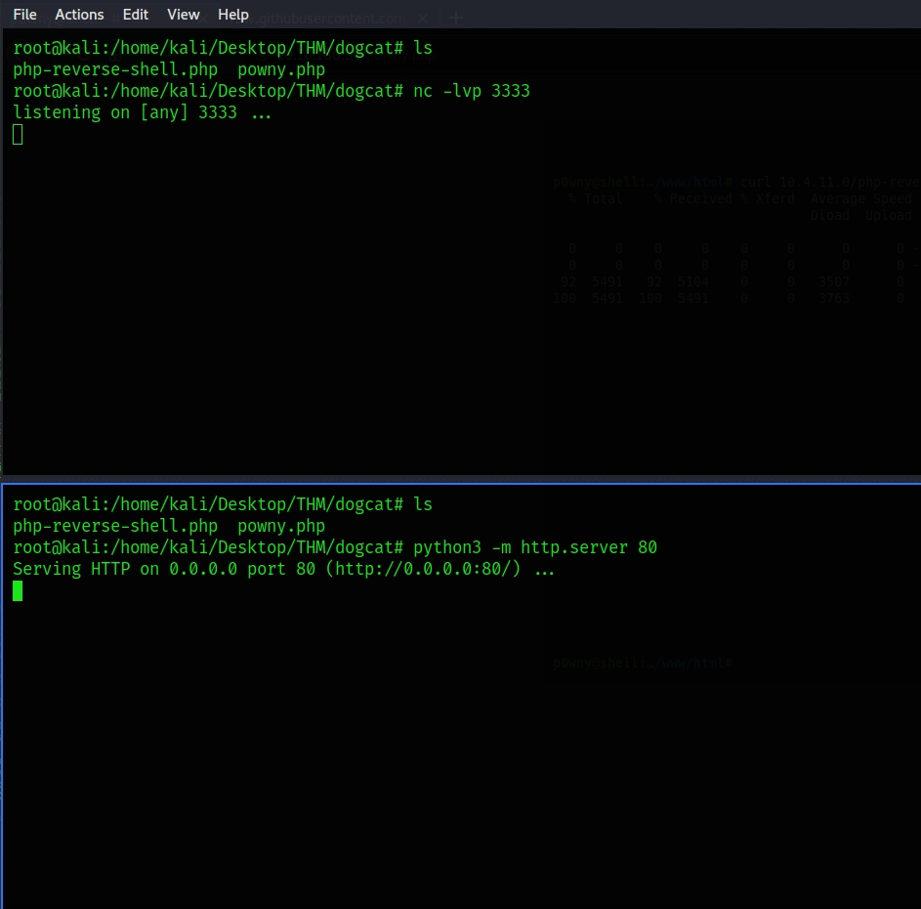Close the githubusercontent tab with X
921x909 pixels.
pyautogui.click(x=422, y=19)
